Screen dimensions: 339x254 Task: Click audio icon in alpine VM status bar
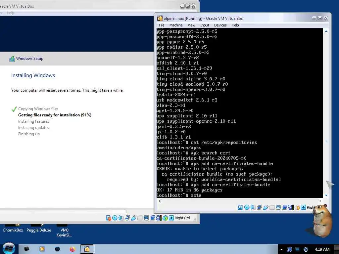(253, 207)
